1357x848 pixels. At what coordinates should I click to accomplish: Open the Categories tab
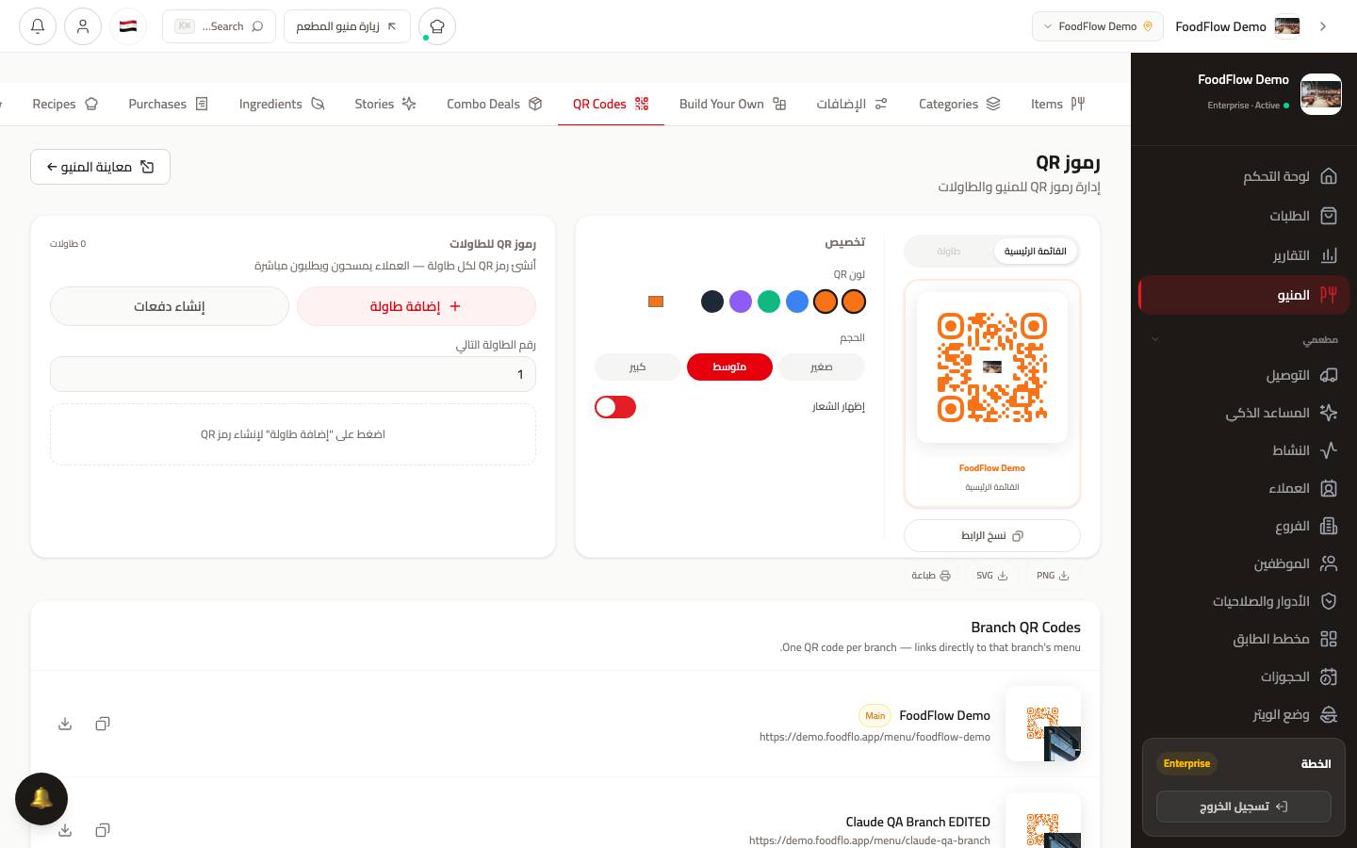click(x=959, y=104)
